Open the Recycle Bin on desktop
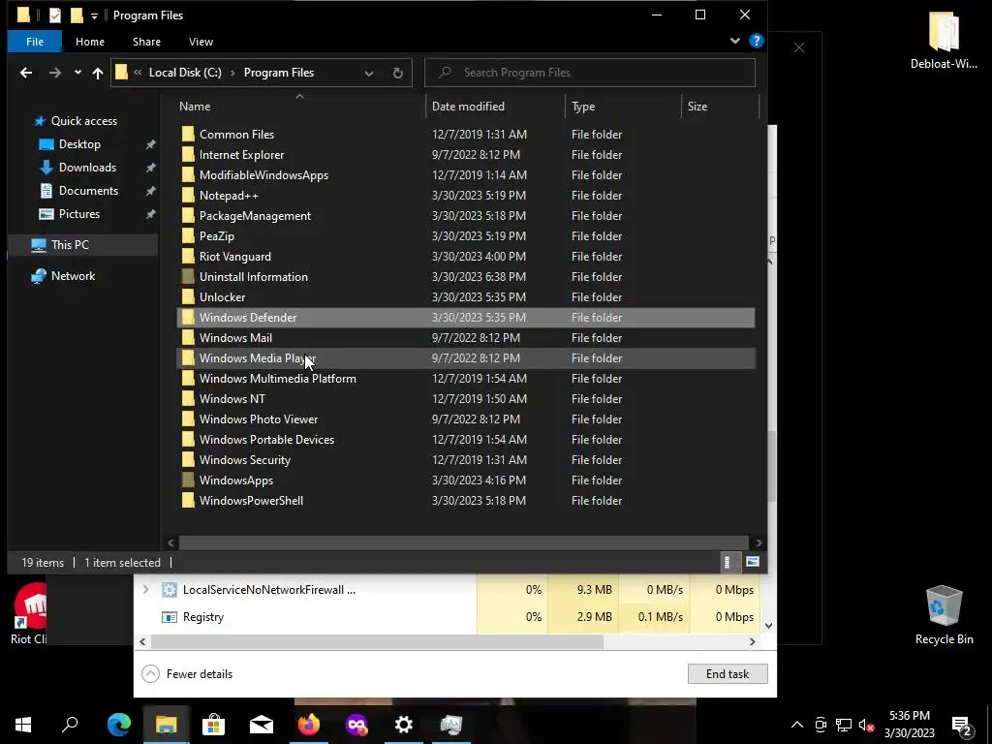Image resolution: width=992 pixels, height=744 pixels. [x=944, y=615]
